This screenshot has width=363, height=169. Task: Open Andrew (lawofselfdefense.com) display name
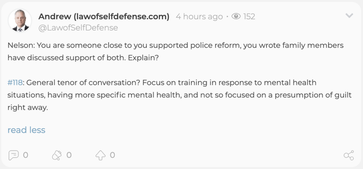104,16
